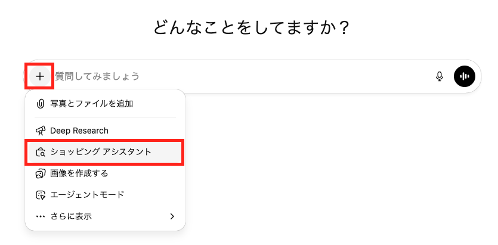This screenshot has height=245, width=498.
Task: Enable エージェントモード from the menu
Action: 87,195
